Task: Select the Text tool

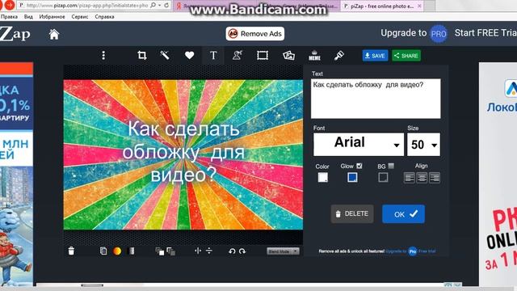Action: 213,56
